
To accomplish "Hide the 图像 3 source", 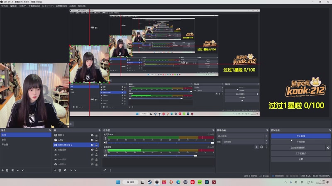I will (92, 135).
